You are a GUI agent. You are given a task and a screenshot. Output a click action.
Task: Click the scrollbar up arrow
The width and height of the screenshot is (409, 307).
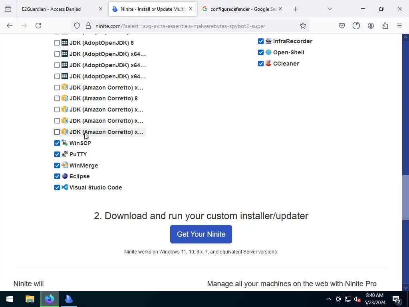click(405, 37)
